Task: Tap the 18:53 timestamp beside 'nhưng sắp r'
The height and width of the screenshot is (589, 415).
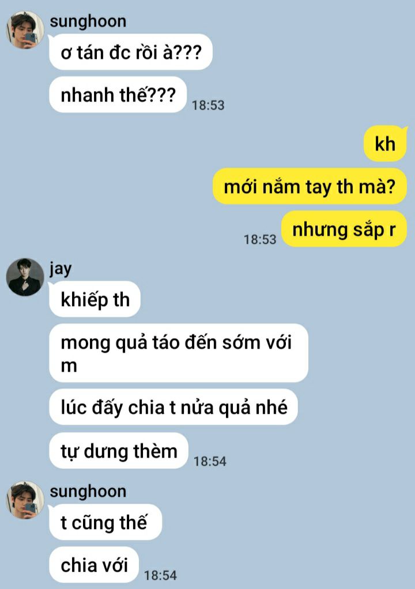Action: click(260, 239)
